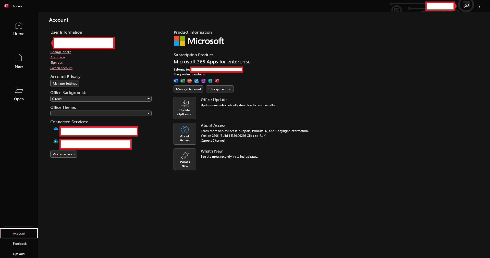
Task: Click the Sign out link
Action: tap(56, 63)
